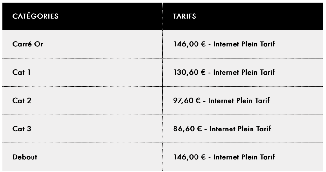This screenshot has width=326, height=172.
Task: Click the Internet Plein Tarif text in Debout row
Action: pyautogui.click(x=244, y=157)
